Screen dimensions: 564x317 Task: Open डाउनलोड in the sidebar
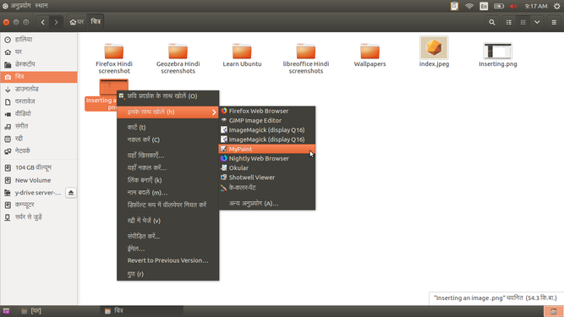(x=39, y=89)
